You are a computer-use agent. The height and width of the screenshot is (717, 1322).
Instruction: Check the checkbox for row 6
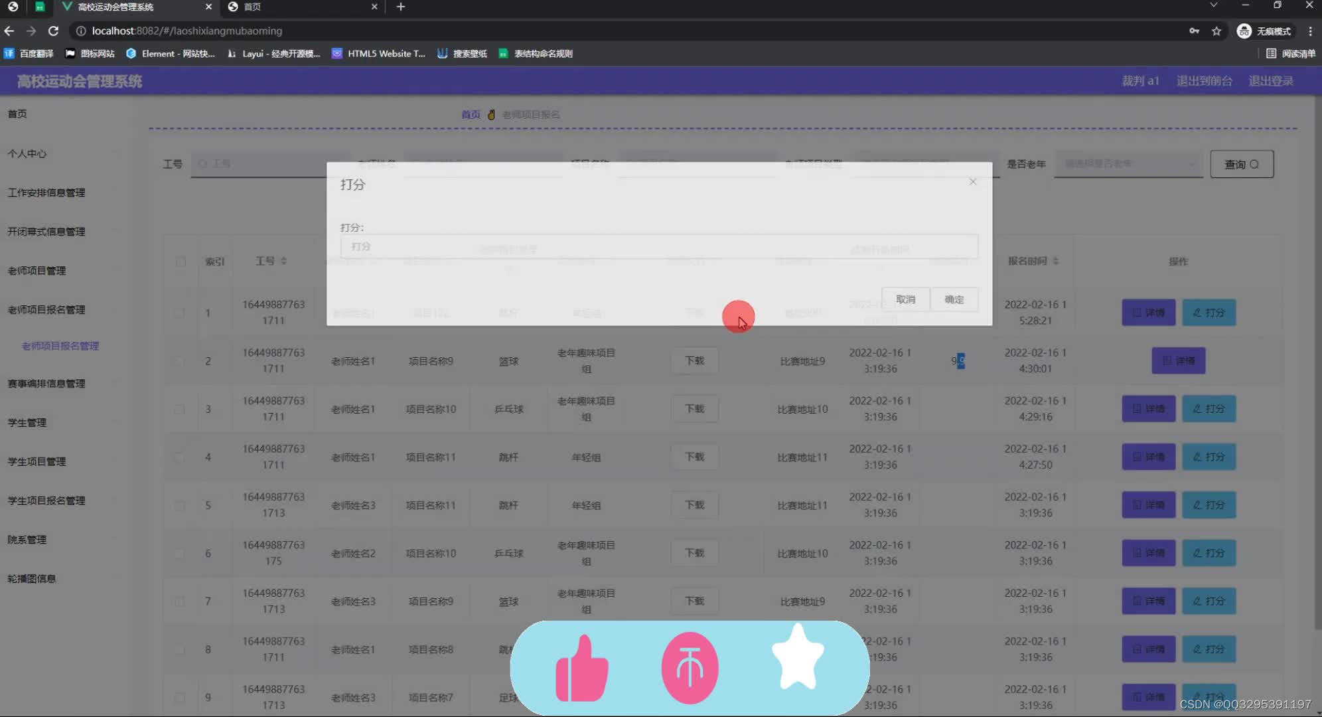point(179,554)
